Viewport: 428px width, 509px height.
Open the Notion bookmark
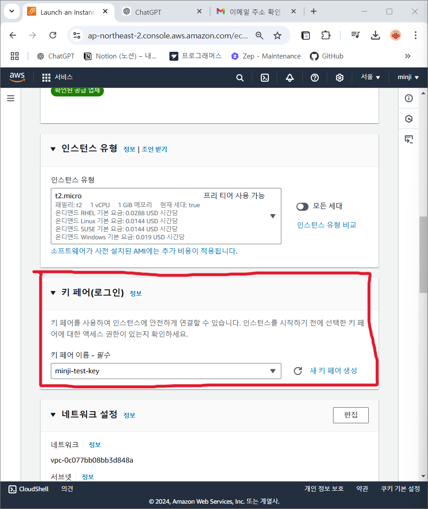coord(120,56)
